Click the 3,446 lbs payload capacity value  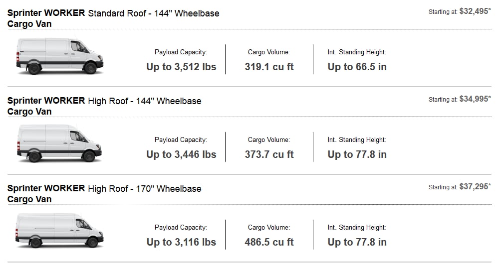[181, 154]
